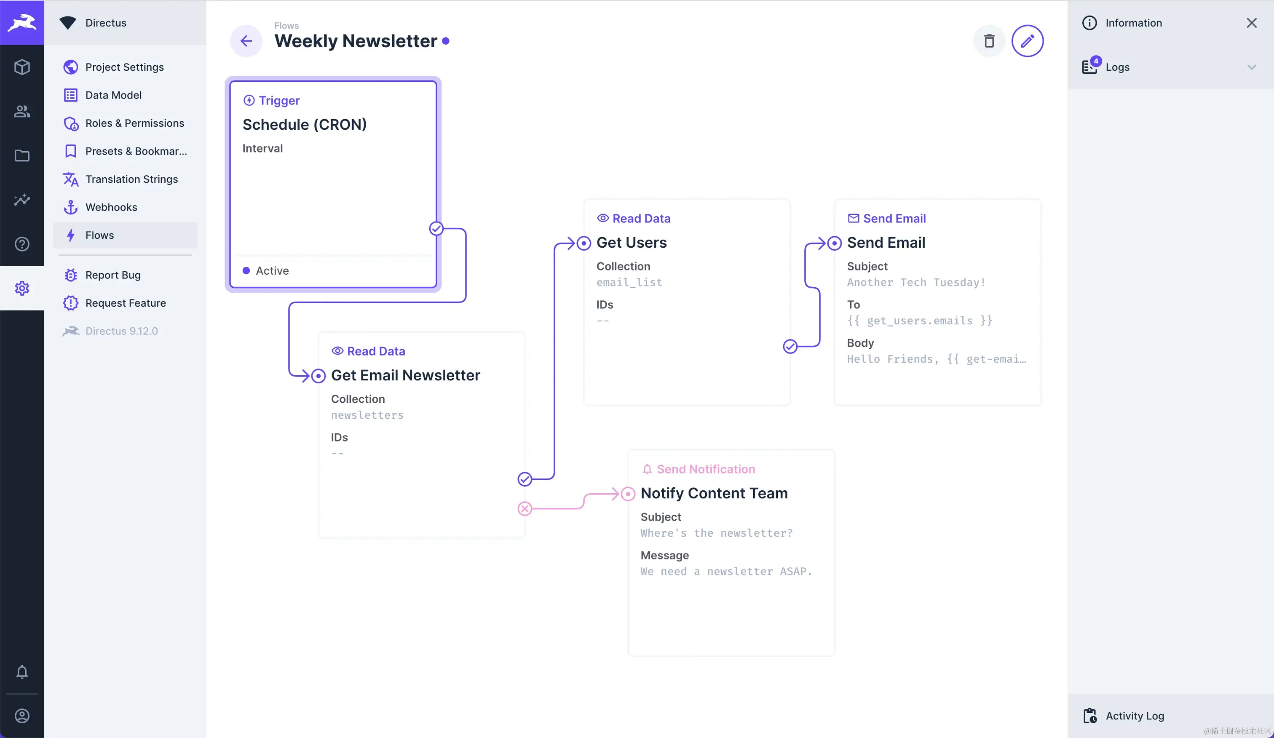Click the delete flow trash icon
Image resolution: width=1274 pixels, height=738 pixels.
pyautogui.click(x=989, y=41)
